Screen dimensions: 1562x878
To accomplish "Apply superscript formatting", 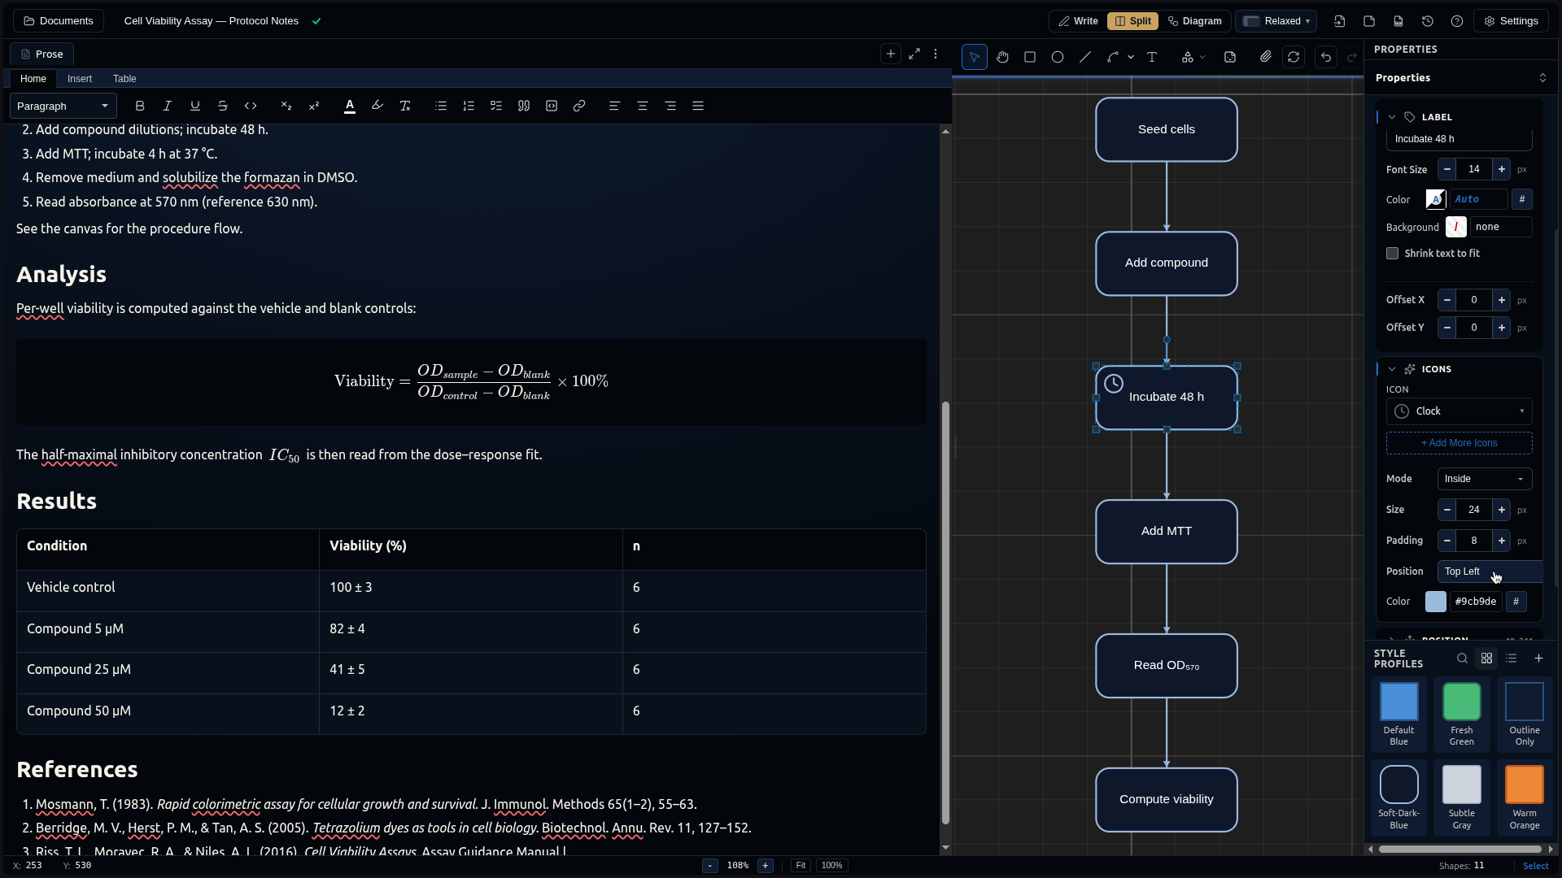I will click(314, 106).
